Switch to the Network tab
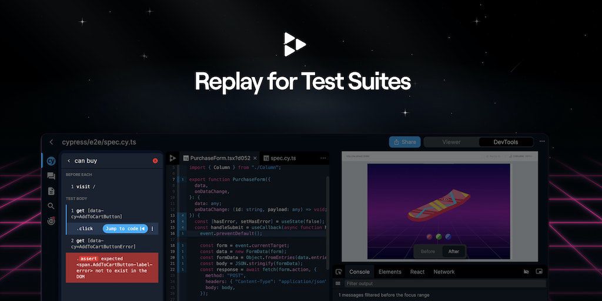Viewport: 602px width, 301px height. [444, 272]
